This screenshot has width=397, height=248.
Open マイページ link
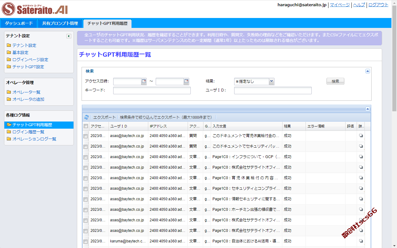(x=340, y=5)
